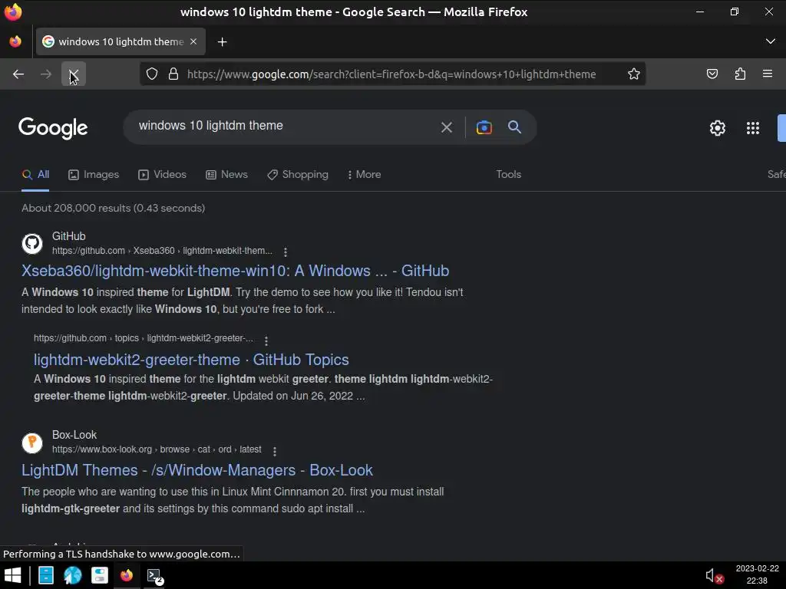Screen dimensions: 786x589
Task: Open terminal from the taskbar
Action: [154, 575]
